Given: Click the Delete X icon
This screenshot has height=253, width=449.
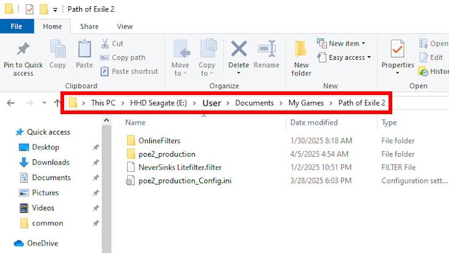Looking at the screenshot, I should coord(239,48).
